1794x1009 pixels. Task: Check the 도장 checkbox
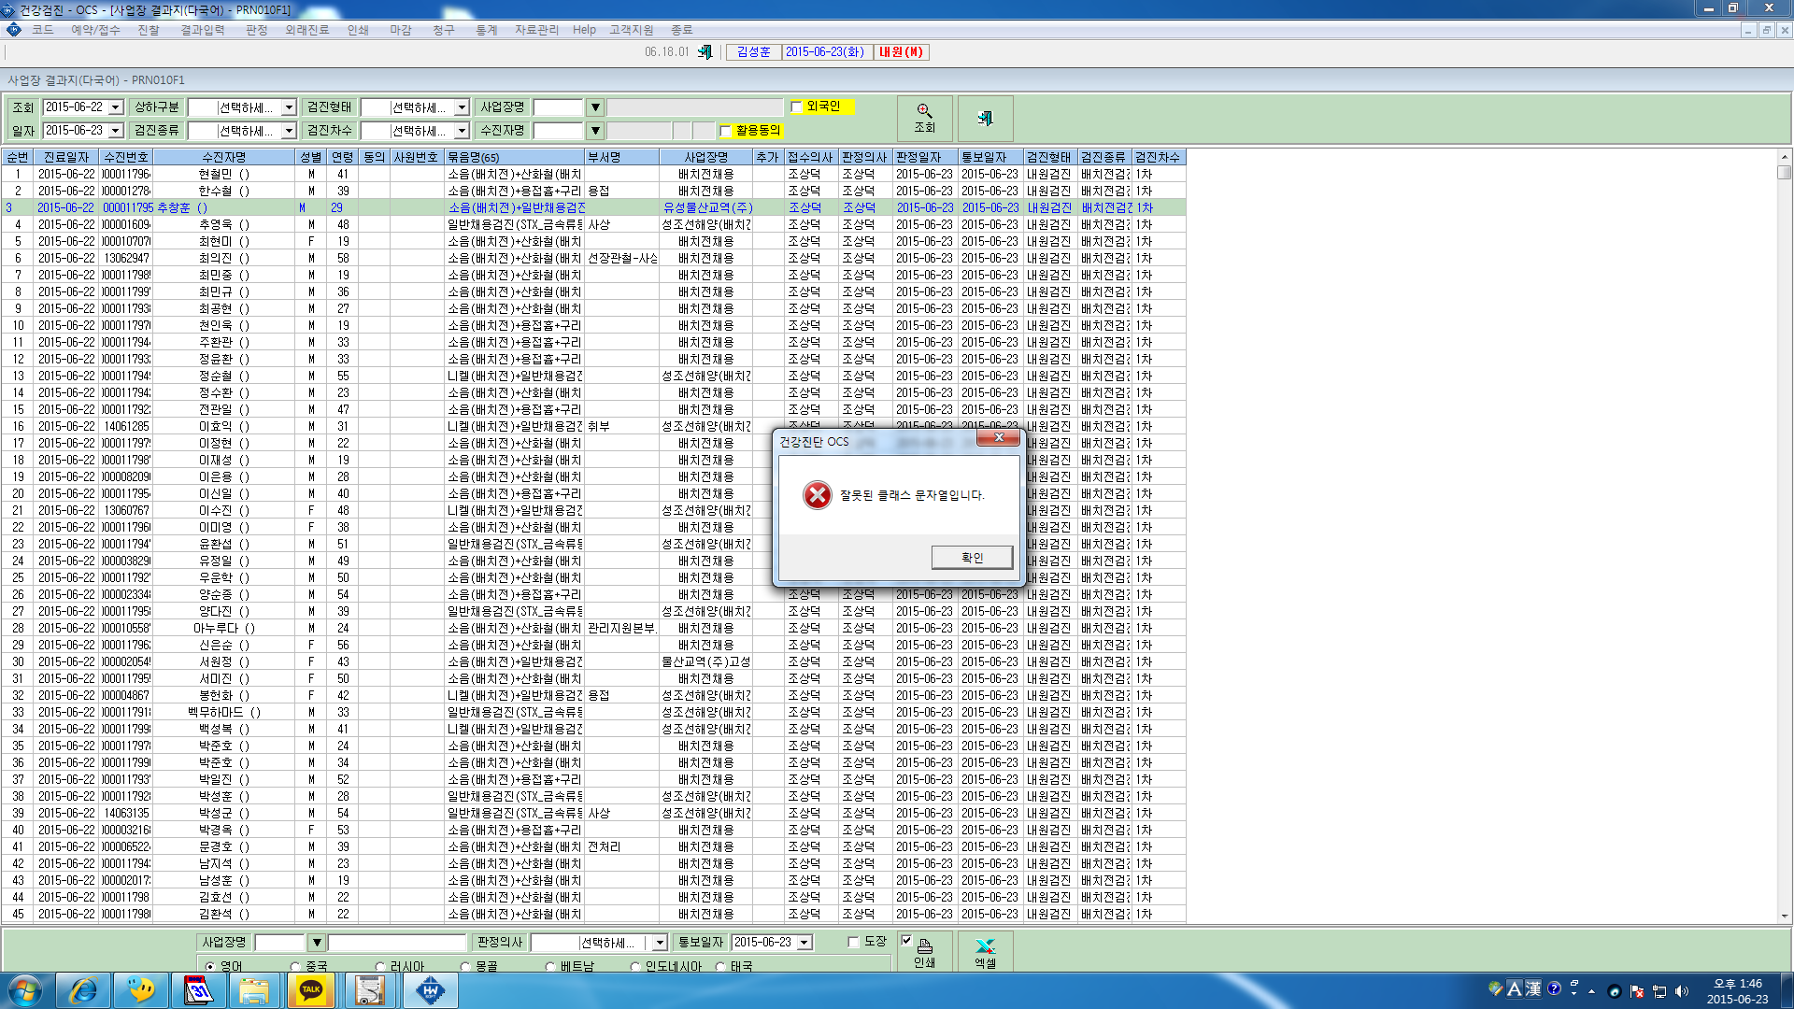click(x=853, y=942)
